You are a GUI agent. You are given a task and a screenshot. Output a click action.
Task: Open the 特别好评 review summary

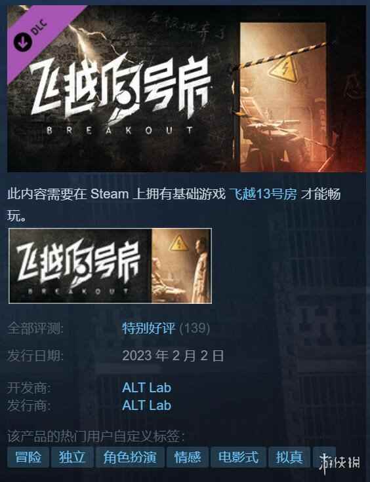click(149, 328)
